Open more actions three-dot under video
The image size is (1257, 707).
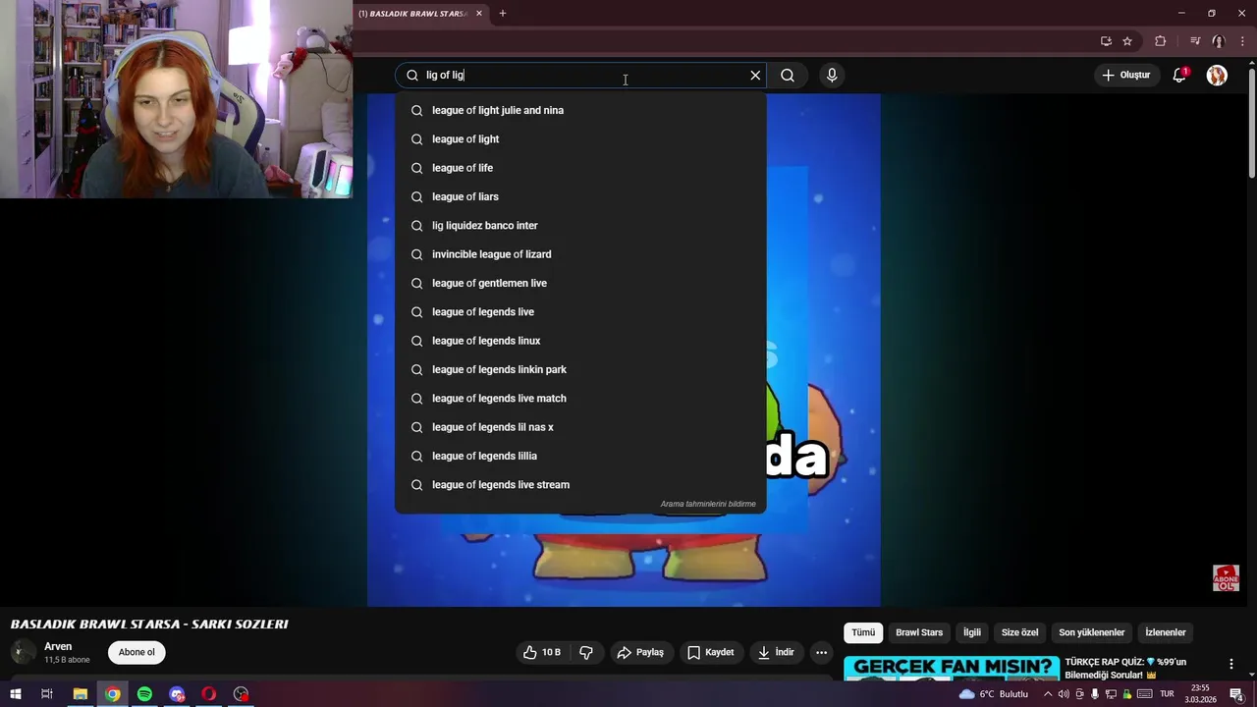[822, 652]
